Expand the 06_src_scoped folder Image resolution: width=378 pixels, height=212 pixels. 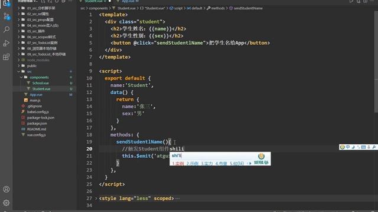coord(18,37)
